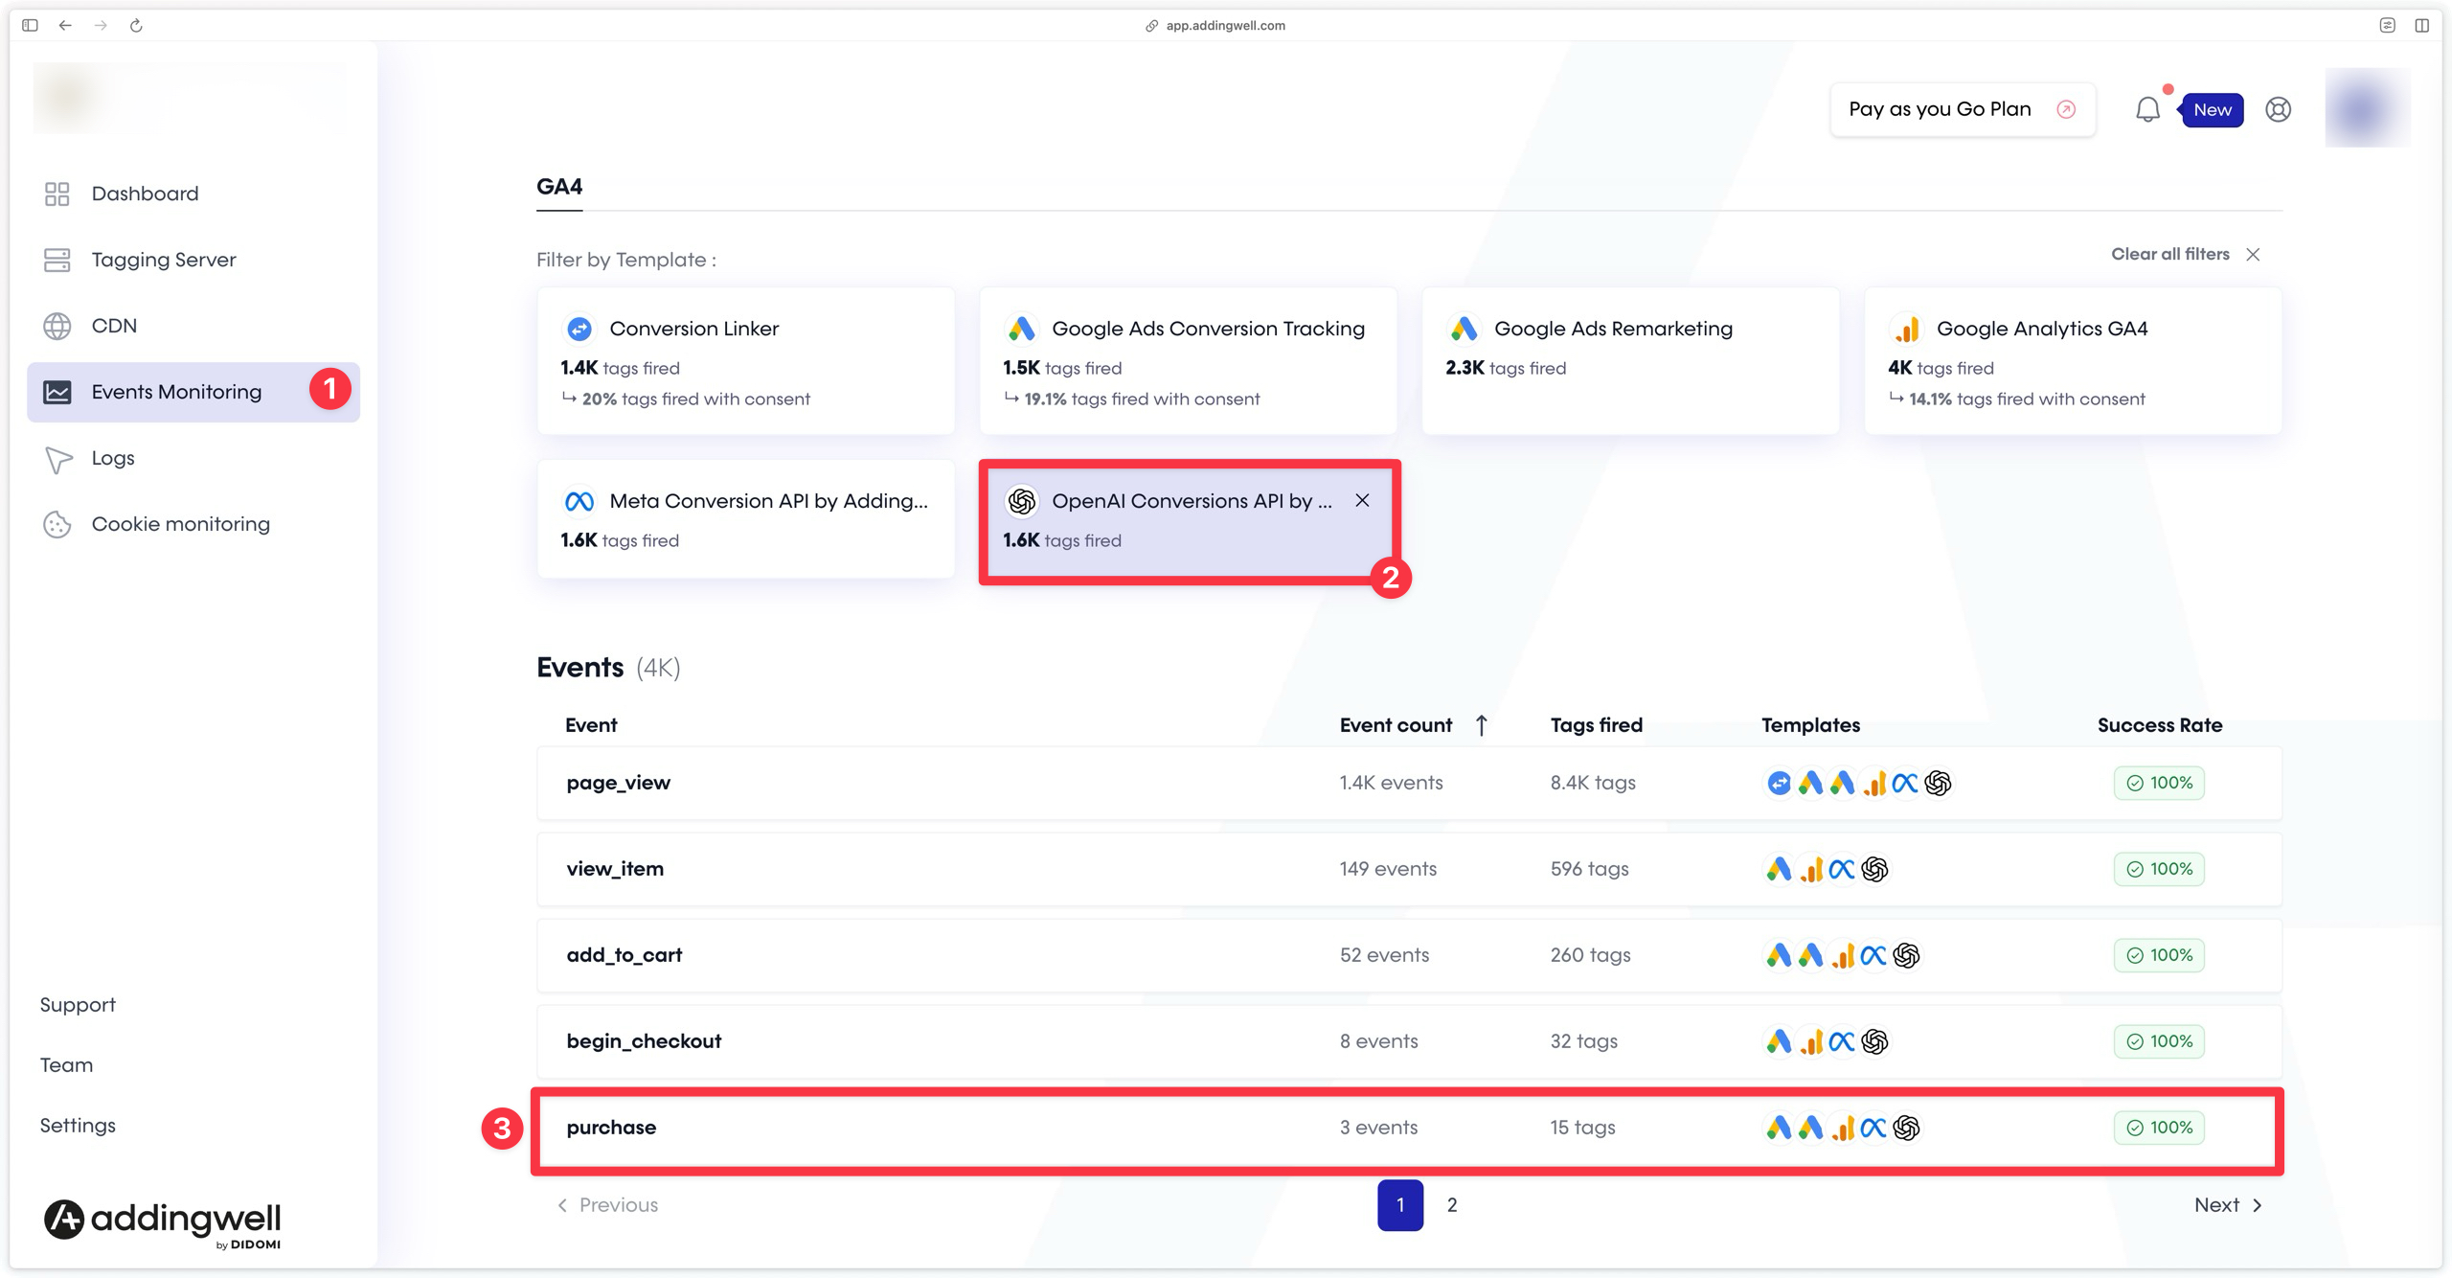
Task: Filter by Google Analytics GA4 template
Action: 2073,361
